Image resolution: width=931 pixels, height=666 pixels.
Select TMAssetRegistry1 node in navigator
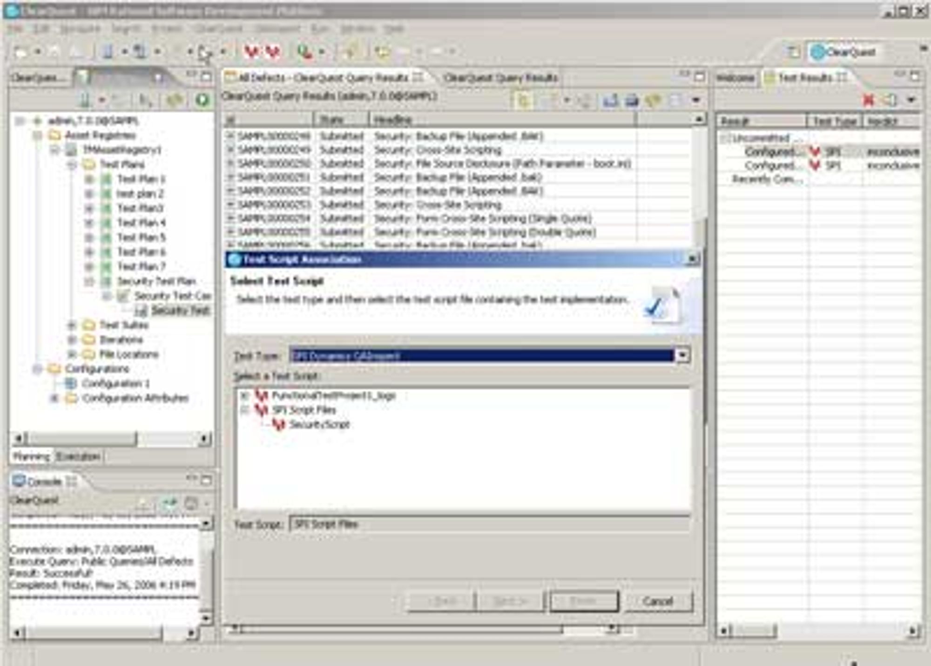coord(122,150)
